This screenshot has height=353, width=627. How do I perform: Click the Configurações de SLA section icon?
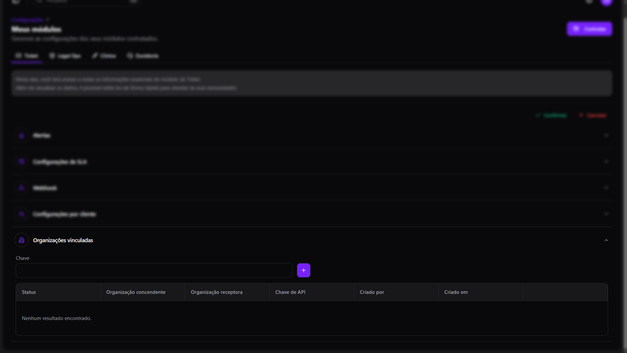click(22, 162)
